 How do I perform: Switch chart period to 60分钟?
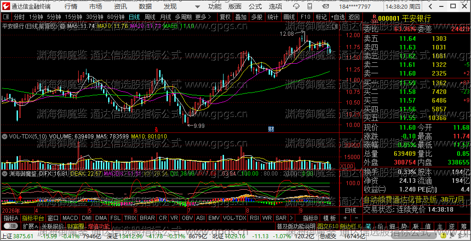click(115, 17)
